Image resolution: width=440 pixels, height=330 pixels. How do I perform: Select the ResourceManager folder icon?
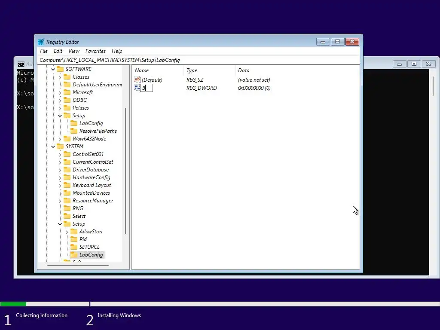(x=67, y=201)
